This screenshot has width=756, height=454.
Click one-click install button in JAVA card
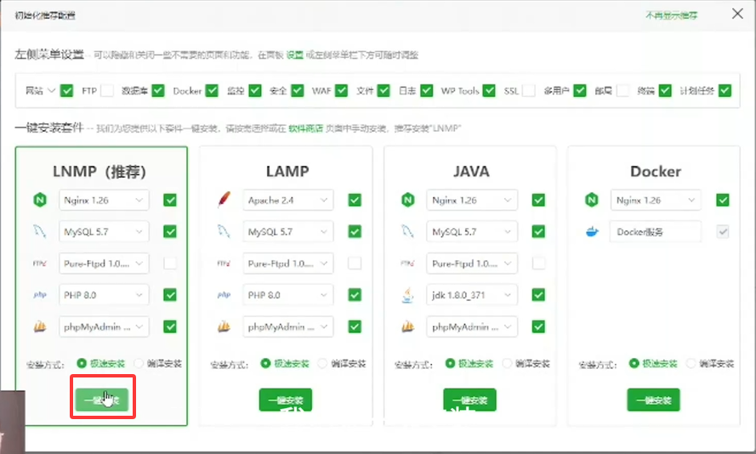469,400
